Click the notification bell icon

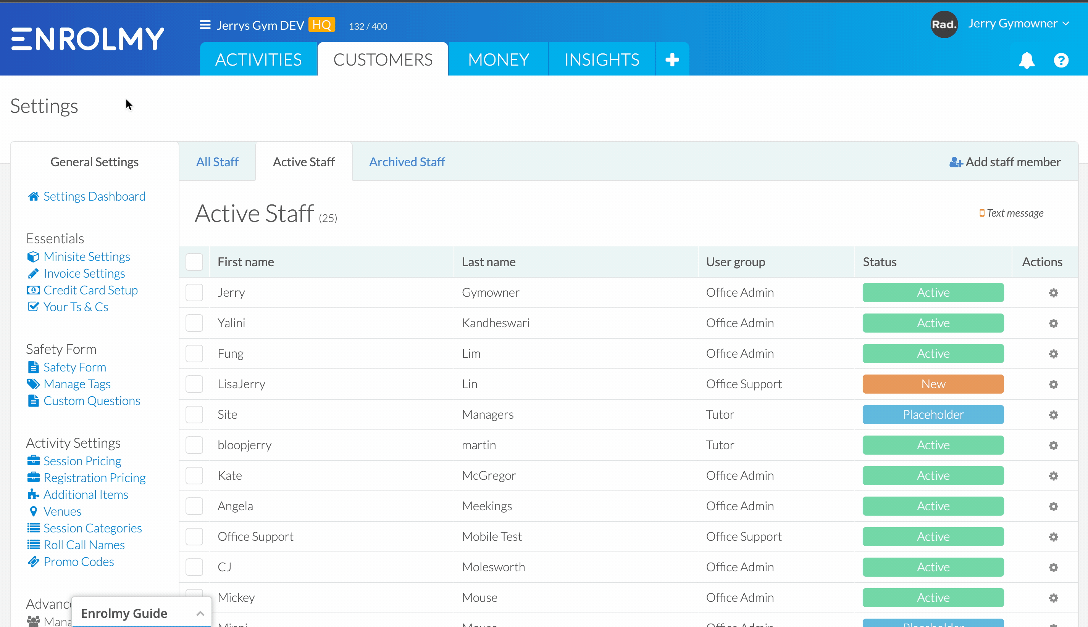[x=1027, y=60]
